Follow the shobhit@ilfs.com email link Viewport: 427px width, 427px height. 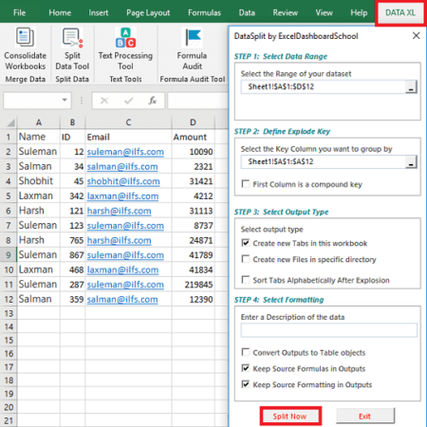(123, 181)
